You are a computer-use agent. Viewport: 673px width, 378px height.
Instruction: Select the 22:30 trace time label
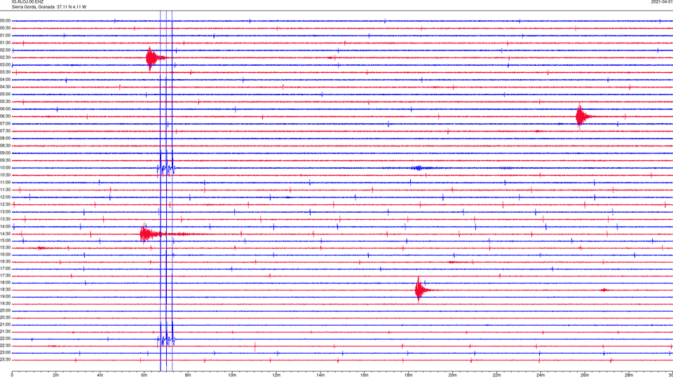click(6, 346)
